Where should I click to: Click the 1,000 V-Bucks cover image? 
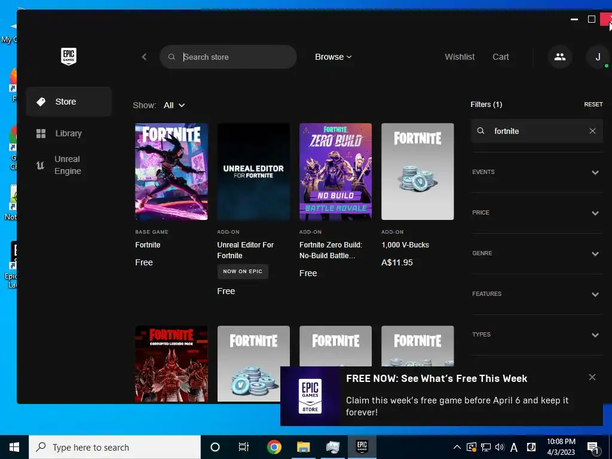(418, 172)
